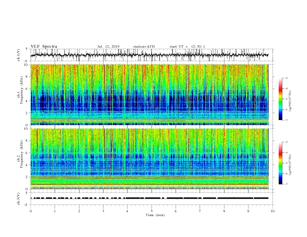Click the time axis tick label "2"
Screen dimensions: 307x237
click(x=79, y=211)
